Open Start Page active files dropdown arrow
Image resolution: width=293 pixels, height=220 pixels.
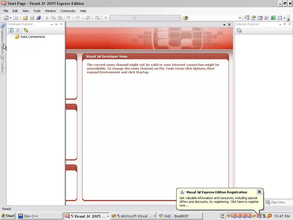pos(224,25)
